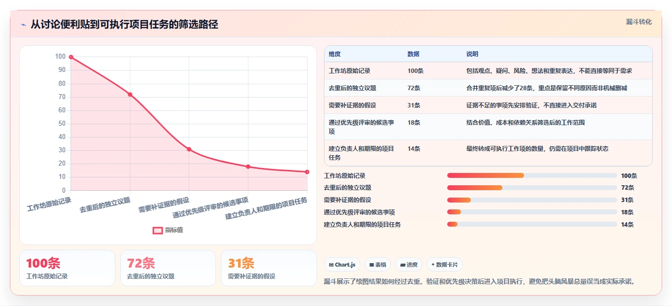Click the 14条 value beside progress bar
This screenshot has height=306, width=672.
click(x=628, y=225)
